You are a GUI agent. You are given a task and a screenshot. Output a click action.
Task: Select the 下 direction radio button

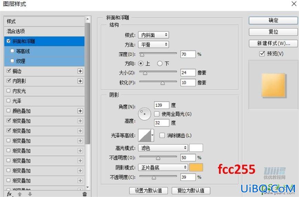tap(160, 63)
